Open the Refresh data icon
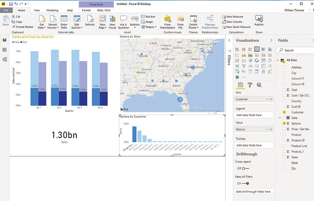 click(x=90, y=20)
